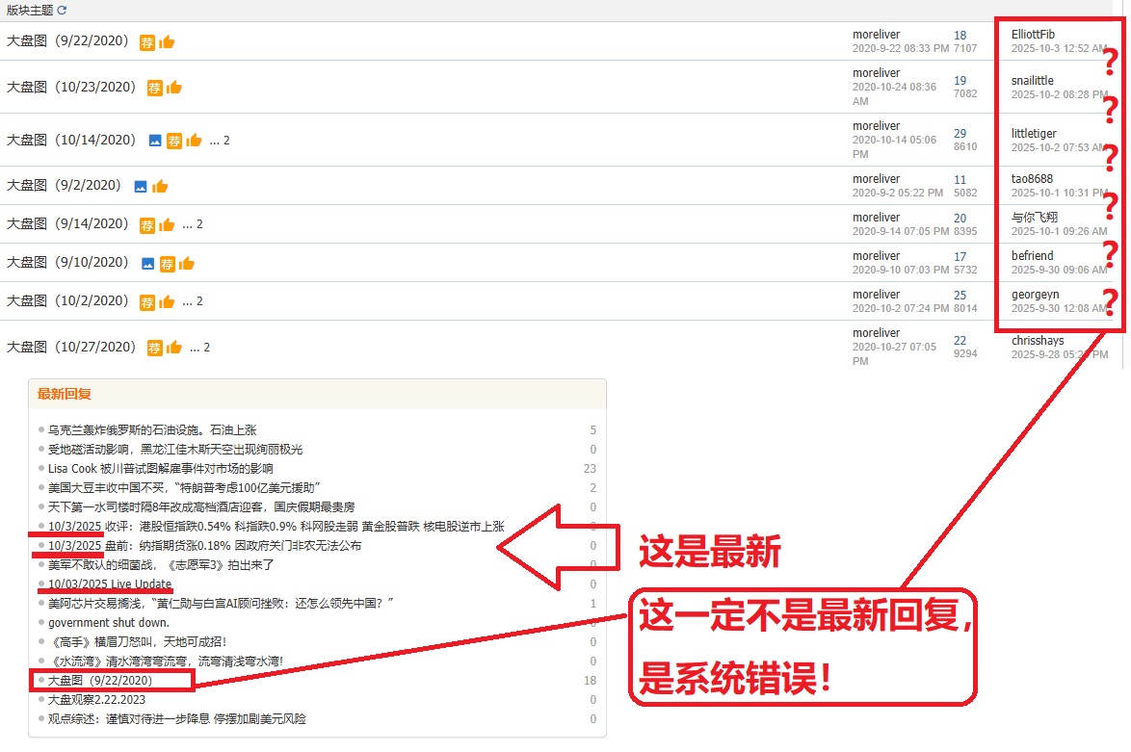Open page 2 of 大盘图（10/27/2020）thread

[206, 348]
